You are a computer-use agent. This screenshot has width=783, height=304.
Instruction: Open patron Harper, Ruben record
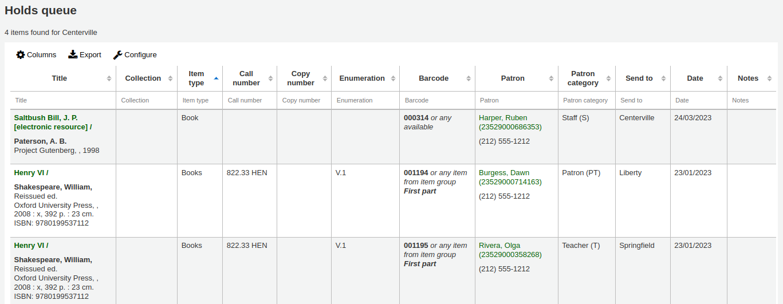click(503, 118)
